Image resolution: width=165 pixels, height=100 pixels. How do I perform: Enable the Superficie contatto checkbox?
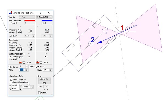click(11, 82)
